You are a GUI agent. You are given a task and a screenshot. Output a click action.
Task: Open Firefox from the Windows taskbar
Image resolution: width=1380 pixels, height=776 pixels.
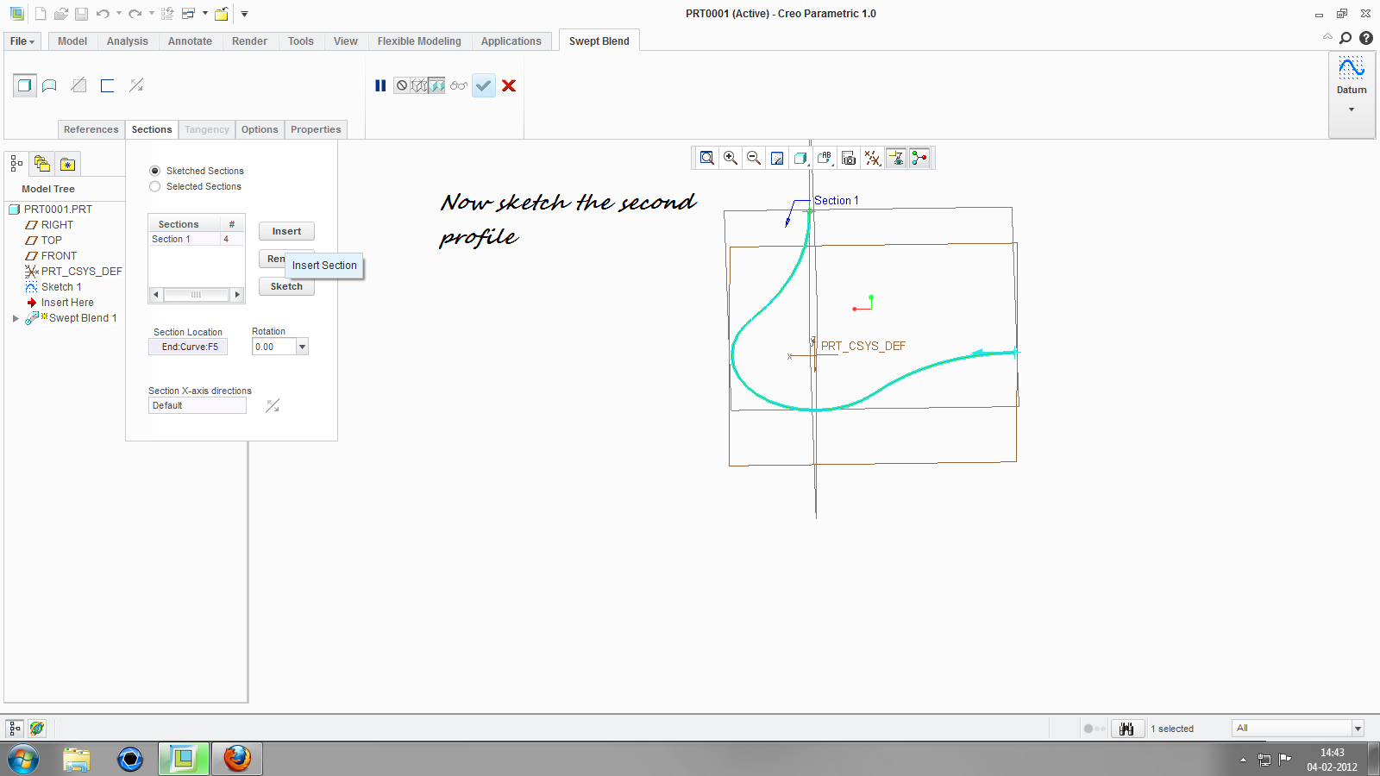pos(237,759)
